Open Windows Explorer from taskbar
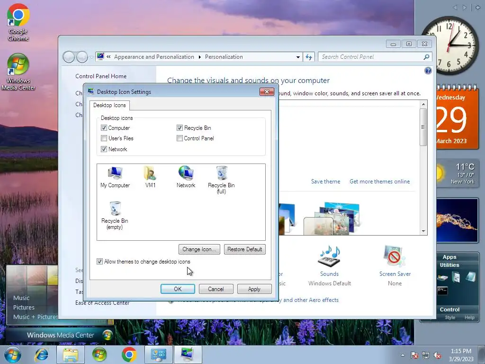This screenshot has height=364, width=485. click(x=71, y=355)
